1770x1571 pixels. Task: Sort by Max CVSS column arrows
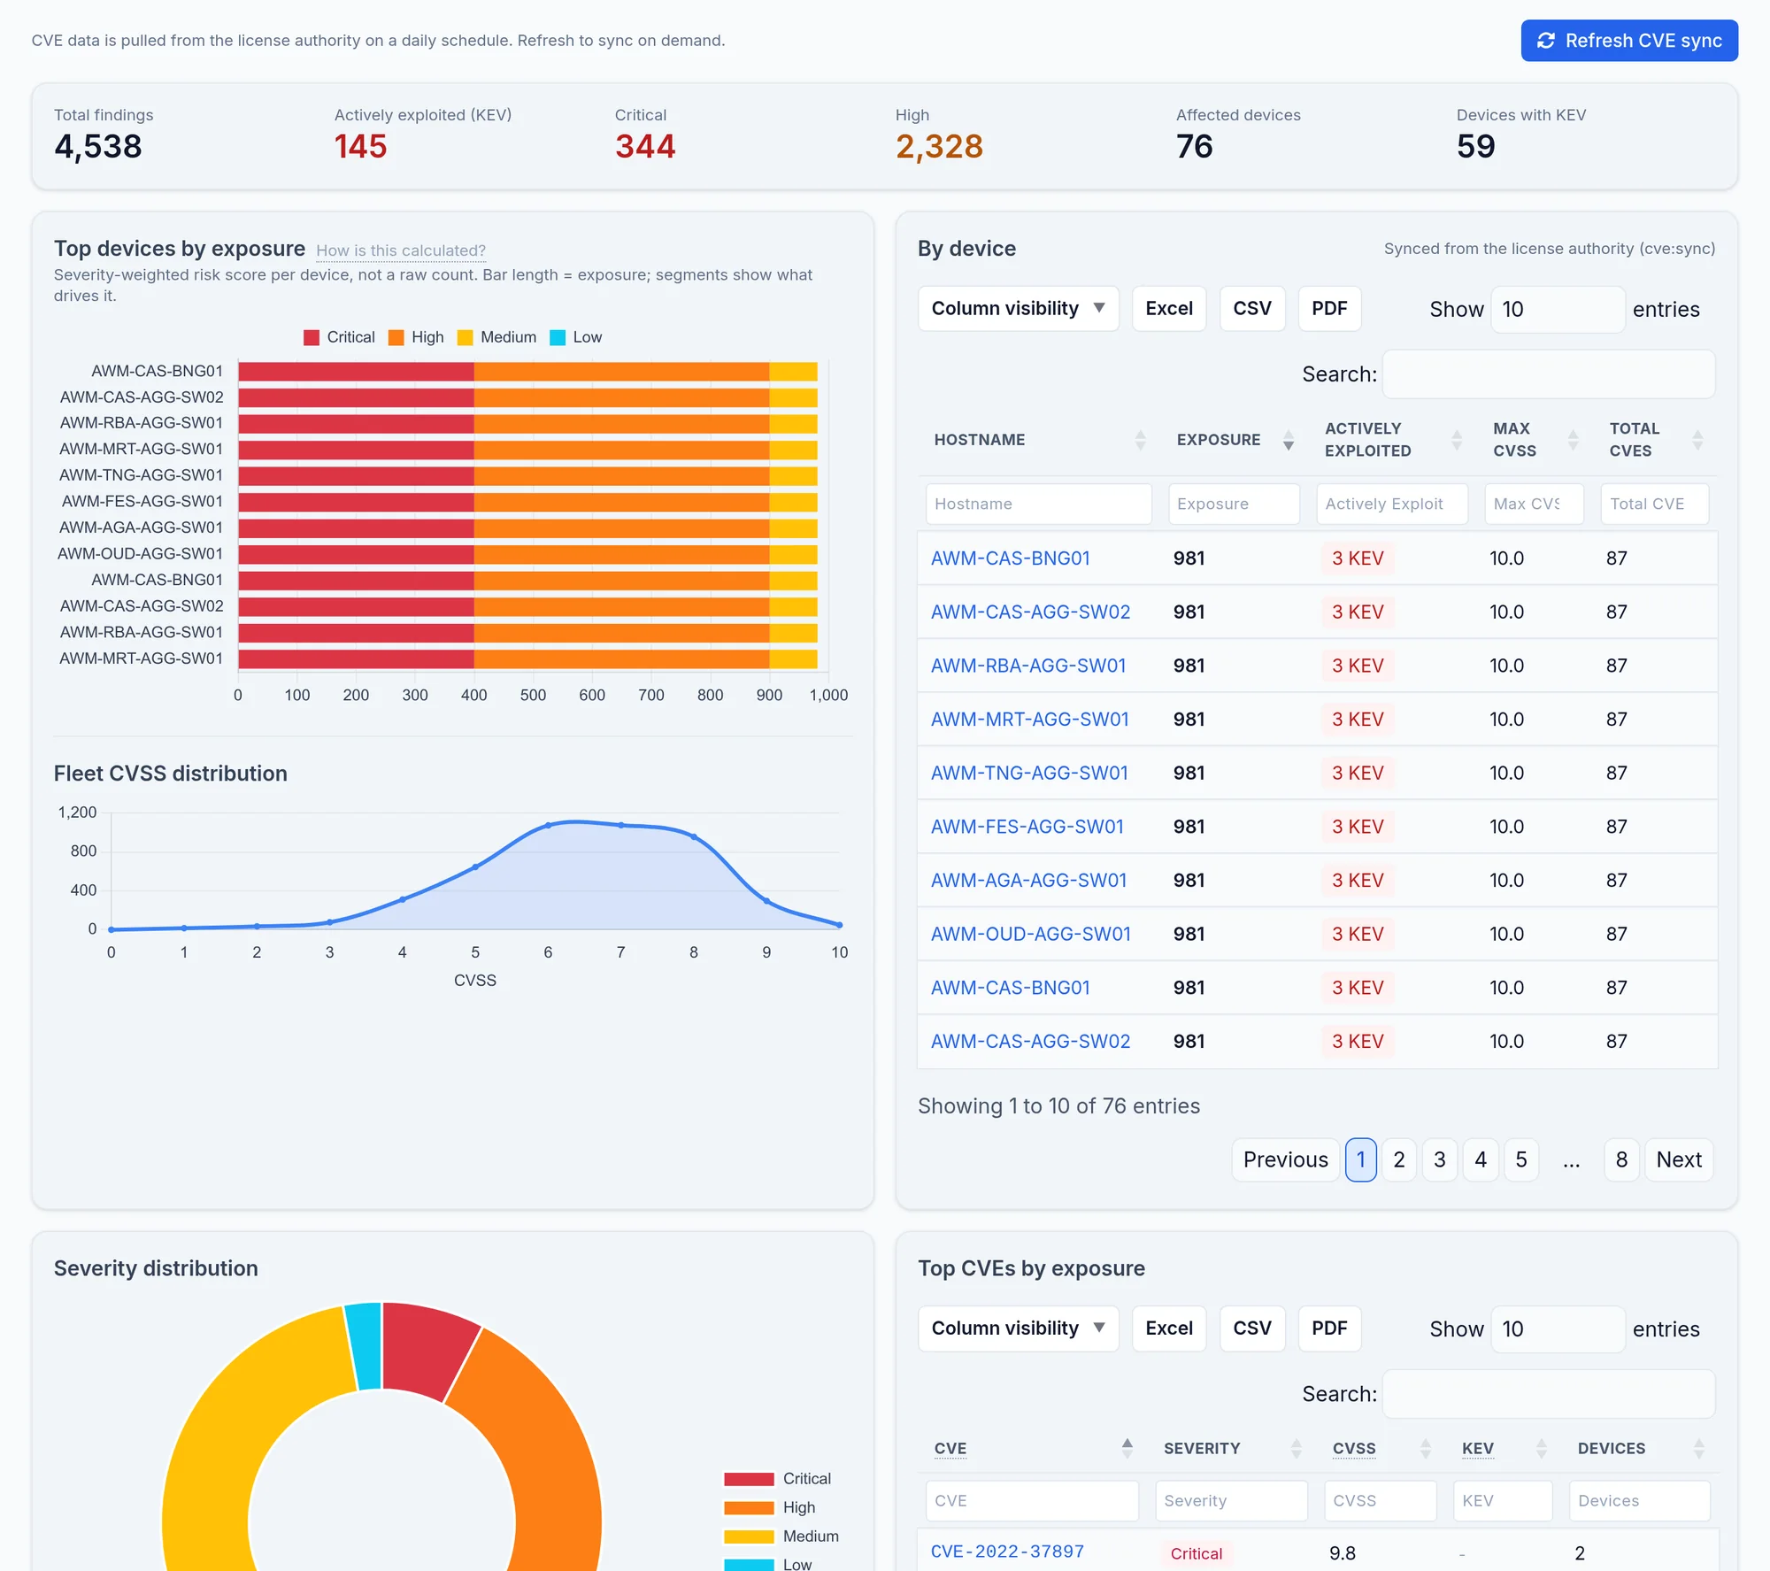(1573, 440)
